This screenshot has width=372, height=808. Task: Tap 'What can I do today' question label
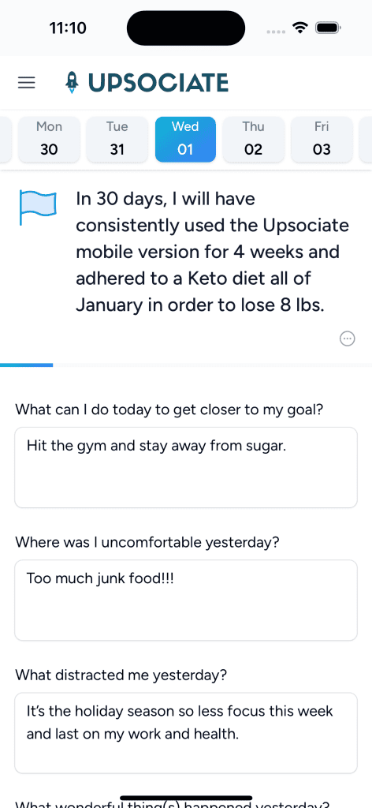(169, 410)
